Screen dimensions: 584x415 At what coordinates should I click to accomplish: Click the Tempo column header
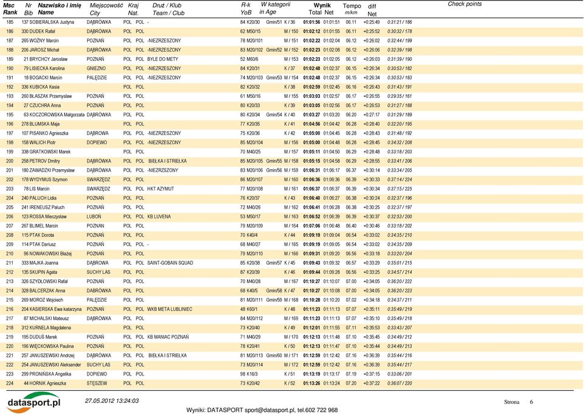[x=352, y=6]
